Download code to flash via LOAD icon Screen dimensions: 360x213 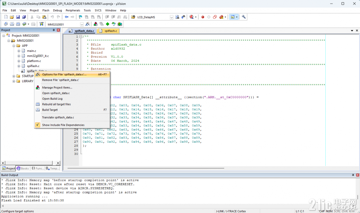pyautogui.click(x=41, y=24)
